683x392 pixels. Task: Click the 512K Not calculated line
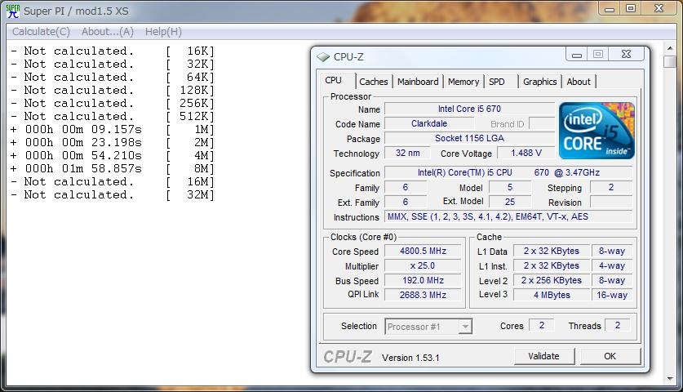click(x=113, y=117)
